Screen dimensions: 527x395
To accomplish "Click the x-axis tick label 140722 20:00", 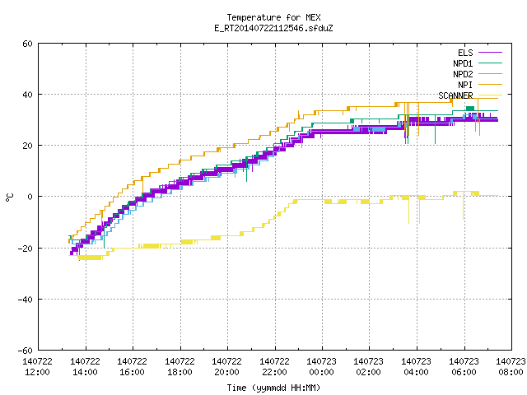I will click(x=227, y=367).
